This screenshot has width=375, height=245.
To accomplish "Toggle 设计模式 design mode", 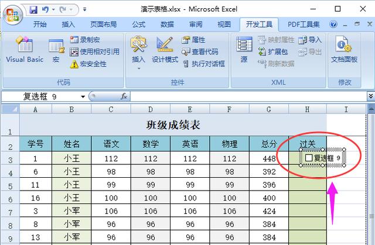I will pos(165,51).
